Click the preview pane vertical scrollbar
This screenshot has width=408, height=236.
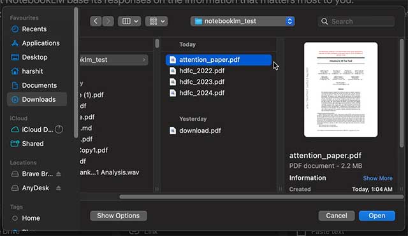(x=402, y=94)
